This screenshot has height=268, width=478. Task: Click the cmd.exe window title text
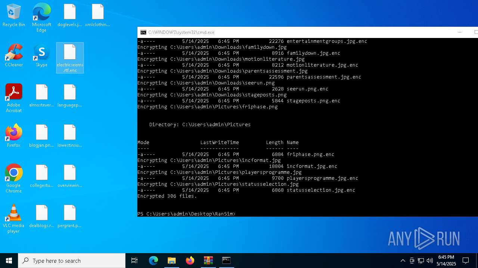pos(181,32)
